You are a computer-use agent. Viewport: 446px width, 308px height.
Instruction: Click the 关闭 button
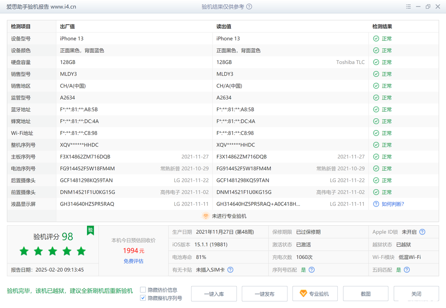tap(416, 294)
